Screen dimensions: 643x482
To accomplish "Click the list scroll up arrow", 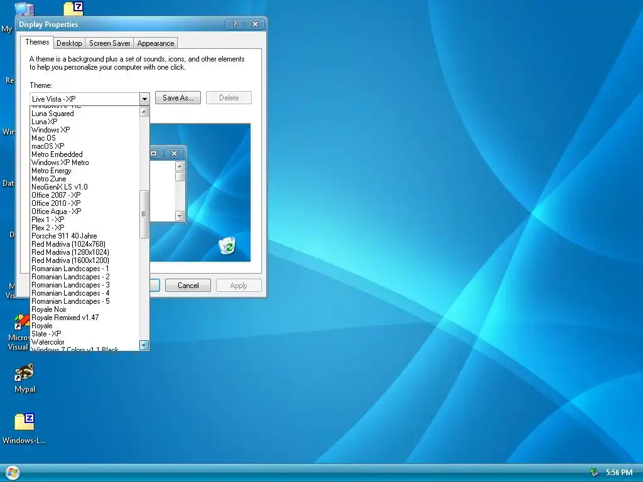I will click(x=144, y=112).
